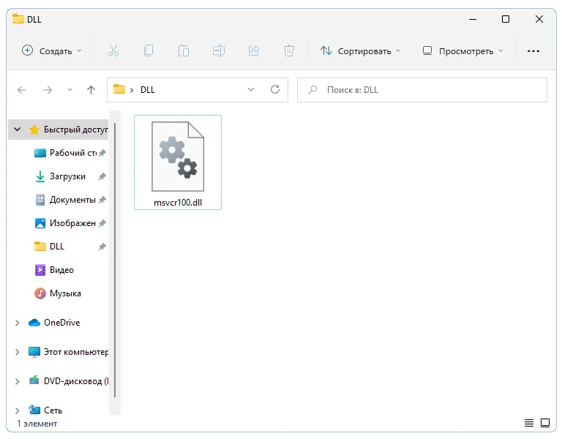Expand address bar history dropdown

[251, 89]
